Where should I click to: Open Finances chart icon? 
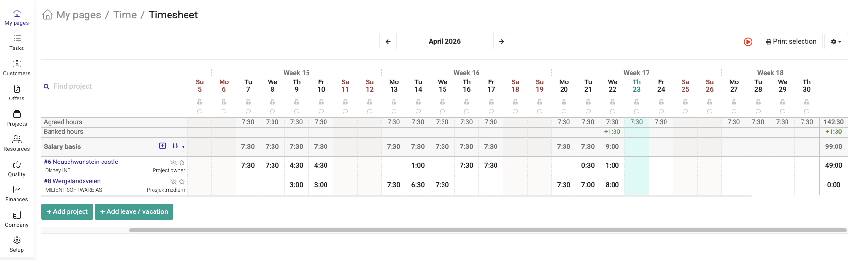point(17,190)
